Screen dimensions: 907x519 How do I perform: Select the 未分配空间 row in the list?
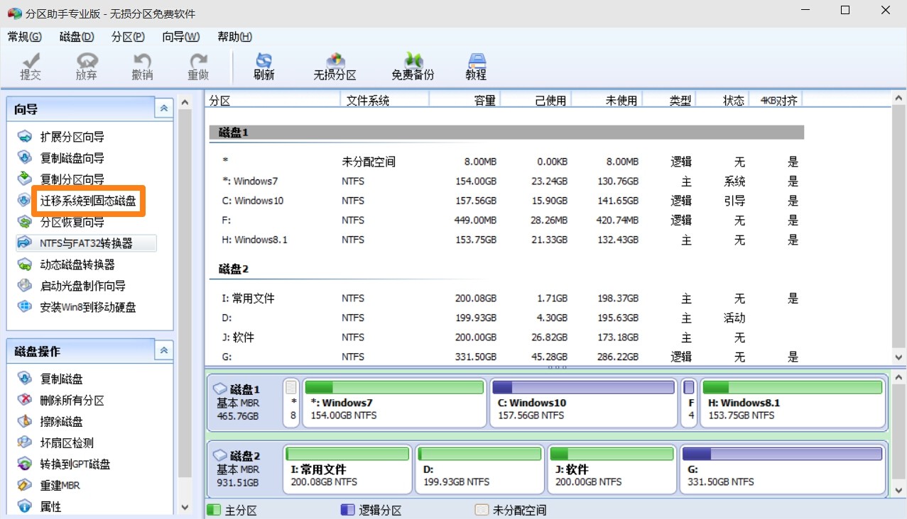[x=506, y=162]
